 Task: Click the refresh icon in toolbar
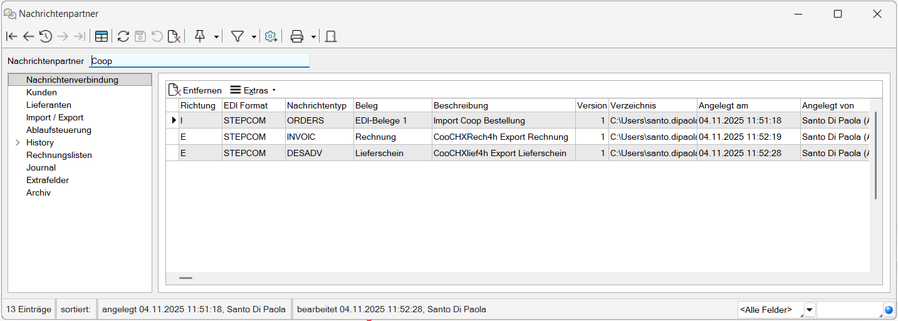coord(123,36)
